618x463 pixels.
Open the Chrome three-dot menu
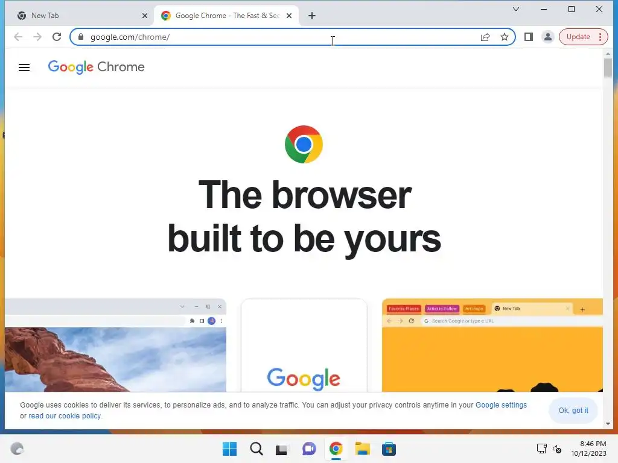point(600,37)
